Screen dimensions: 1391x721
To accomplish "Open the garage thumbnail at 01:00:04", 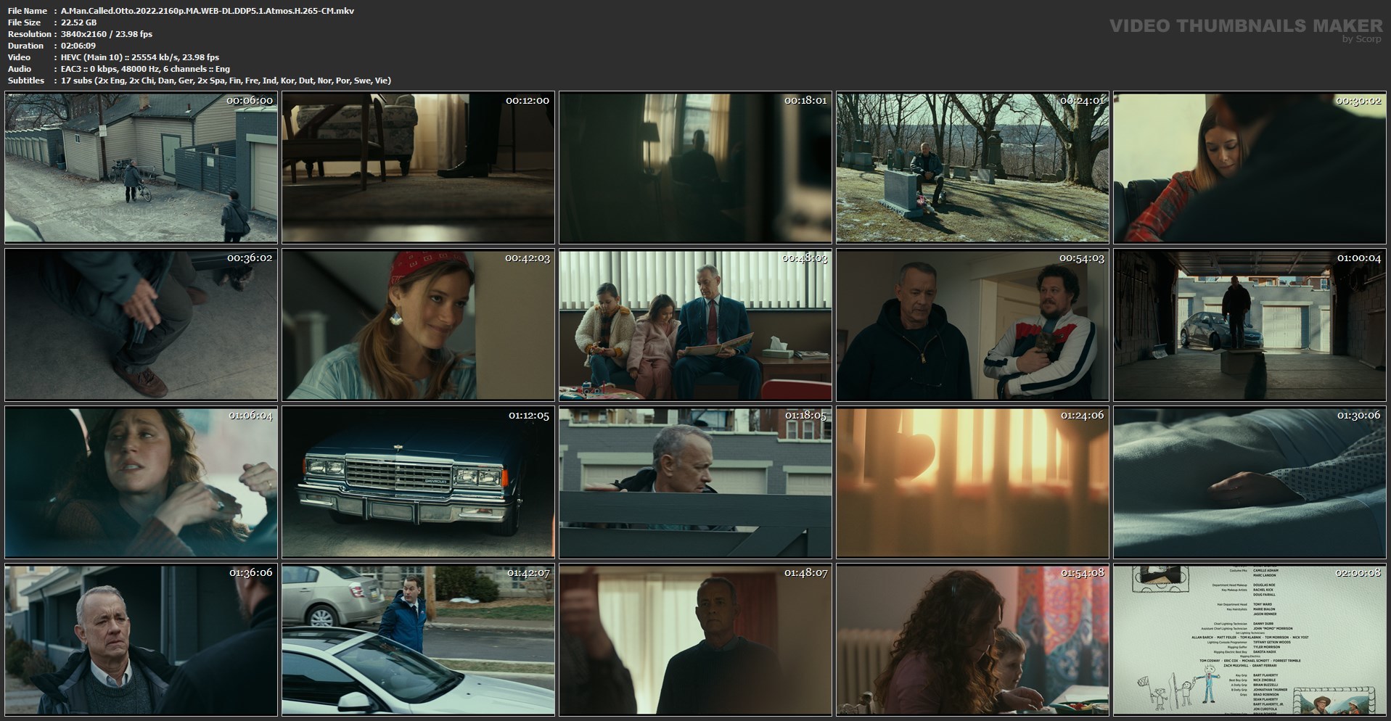I will (x=1250, y=325).
